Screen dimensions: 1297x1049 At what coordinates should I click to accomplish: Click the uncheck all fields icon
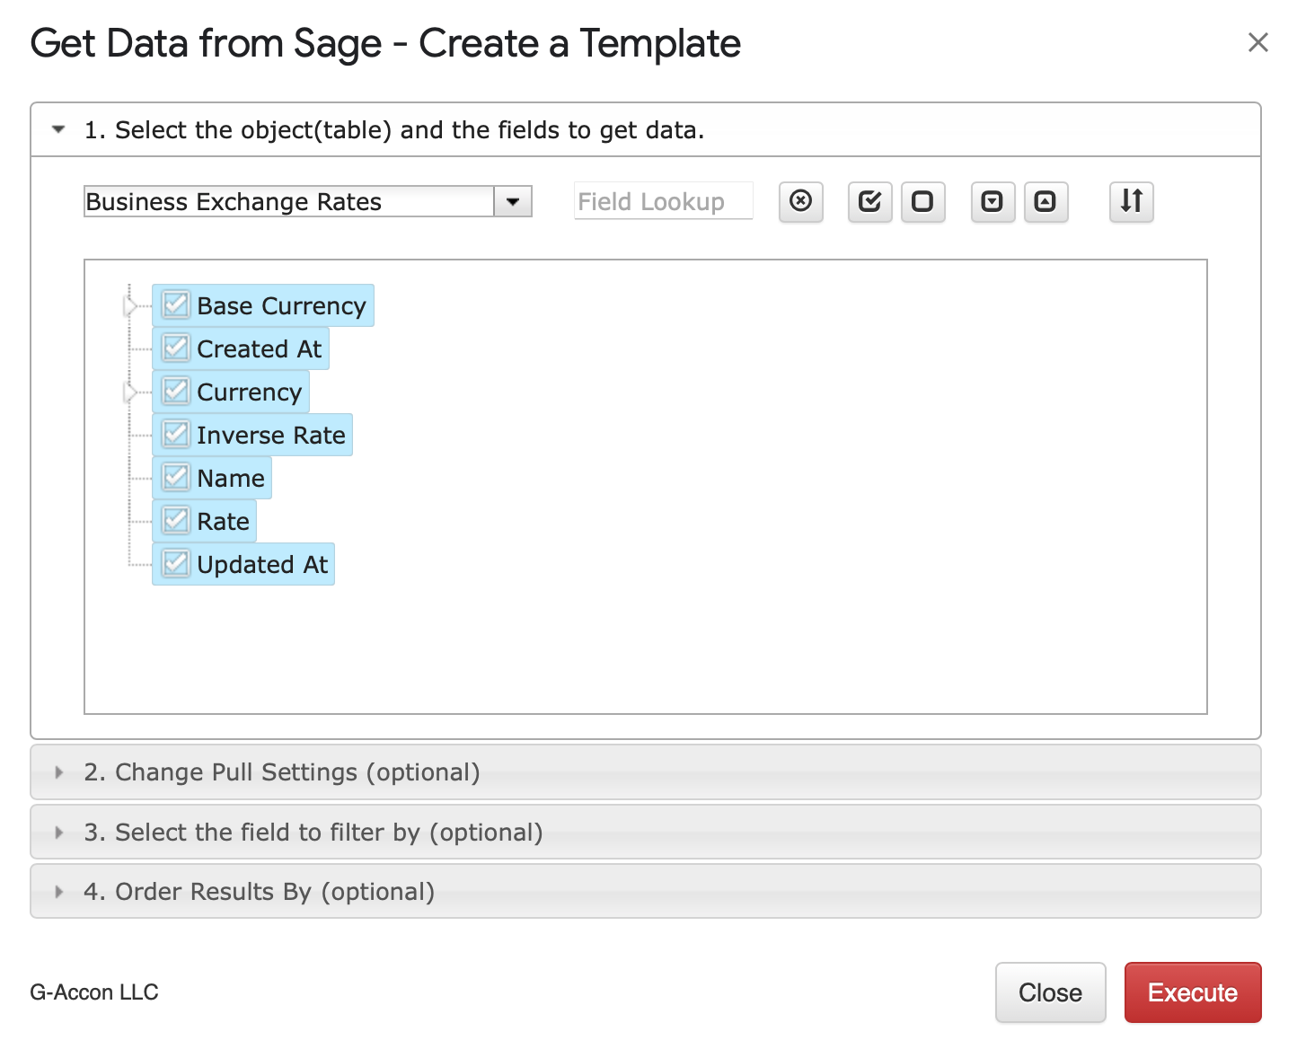922,201
